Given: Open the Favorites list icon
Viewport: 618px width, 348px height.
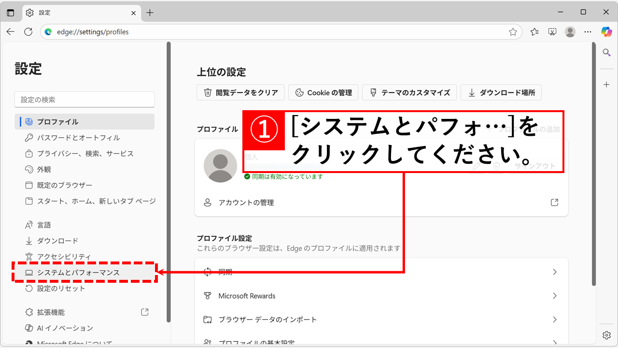Looking at the screenshot, I should click(x=534, y=31).
